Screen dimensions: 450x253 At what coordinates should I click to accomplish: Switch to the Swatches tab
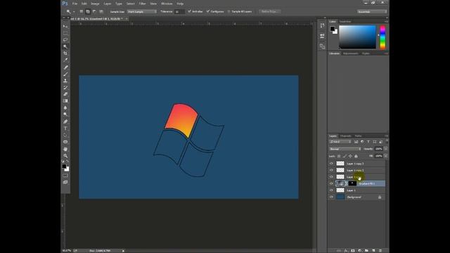point(345,22)
